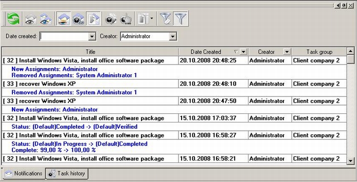Open the dropdown arrow beside the list view icon
Image resolution: width=357 pixels, height=182 pixels.
152,19
